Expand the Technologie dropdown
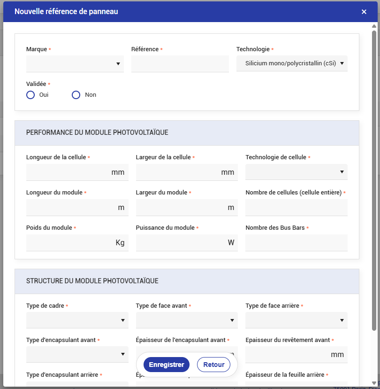 (x=292, y=63)
